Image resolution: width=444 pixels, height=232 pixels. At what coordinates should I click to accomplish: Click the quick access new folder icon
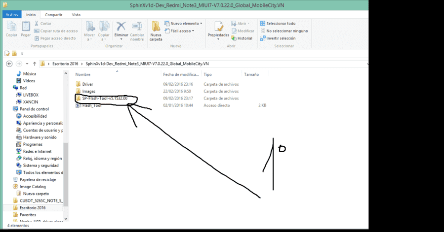(14, 53)
